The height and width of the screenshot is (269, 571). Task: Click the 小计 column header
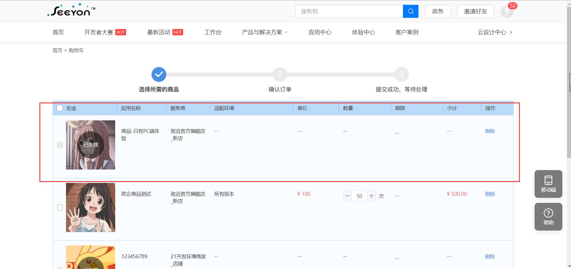[x=452, y=108]
